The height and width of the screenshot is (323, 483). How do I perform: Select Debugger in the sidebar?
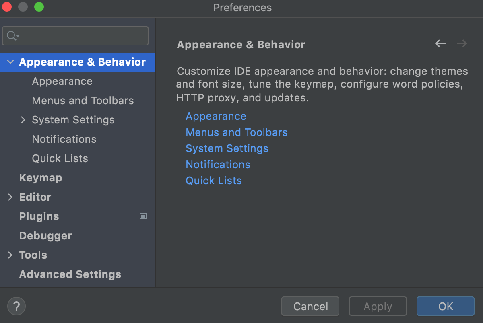45,236
